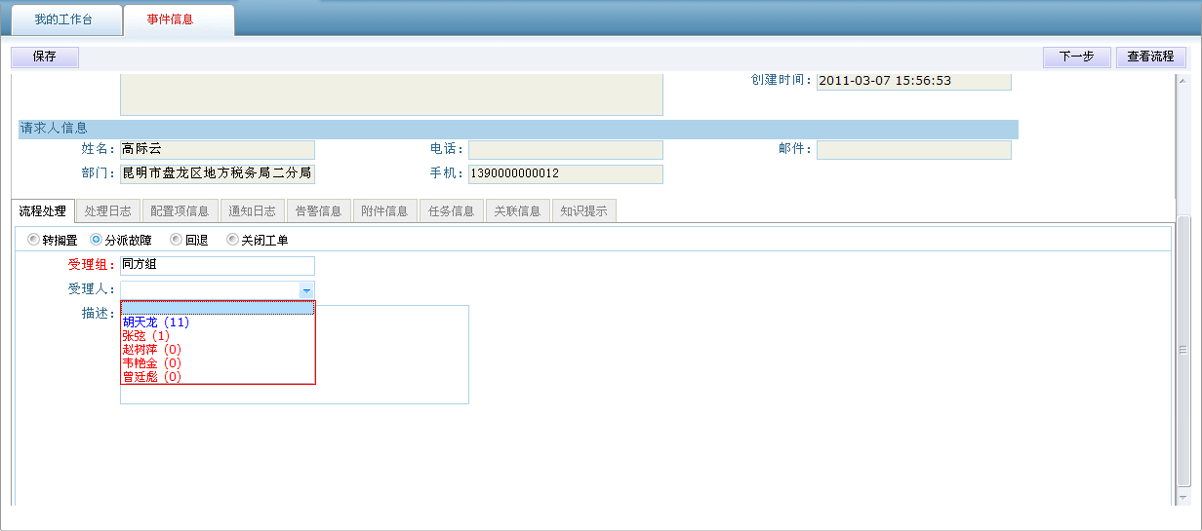Select the 转搁置 radio option

(34, 240)
